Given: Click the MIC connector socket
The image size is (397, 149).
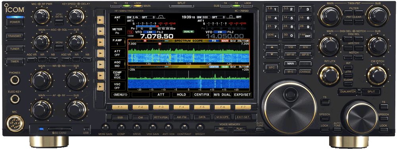Looking at the screenshot, I should 15,123.
